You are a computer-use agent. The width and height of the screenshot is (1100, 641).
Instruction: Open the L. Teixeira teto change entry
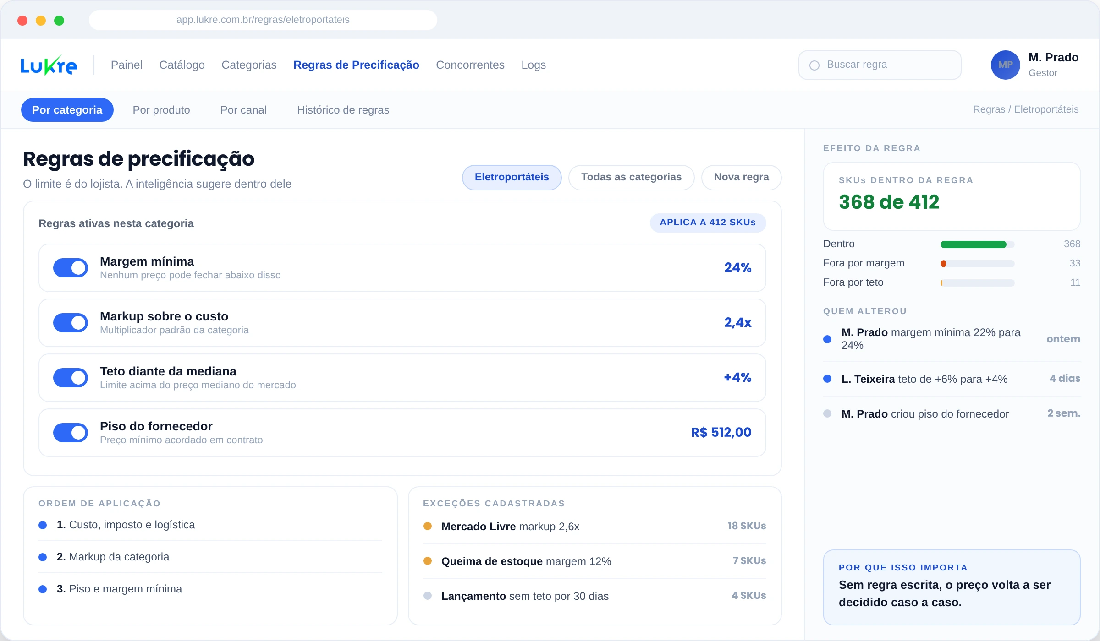click(x=951, y=379)
